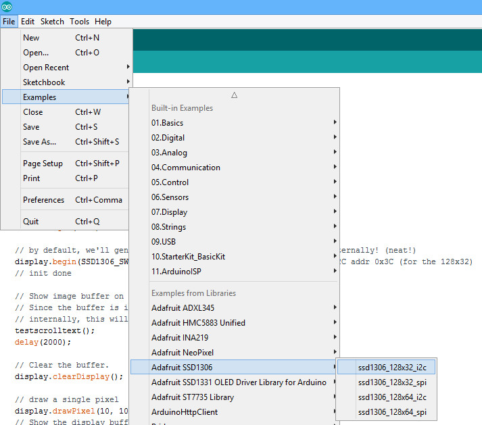This screenshot has height=425, width=482.
Task: Expand ArduinoHttpClient library examples
Action: coord(235,412)
